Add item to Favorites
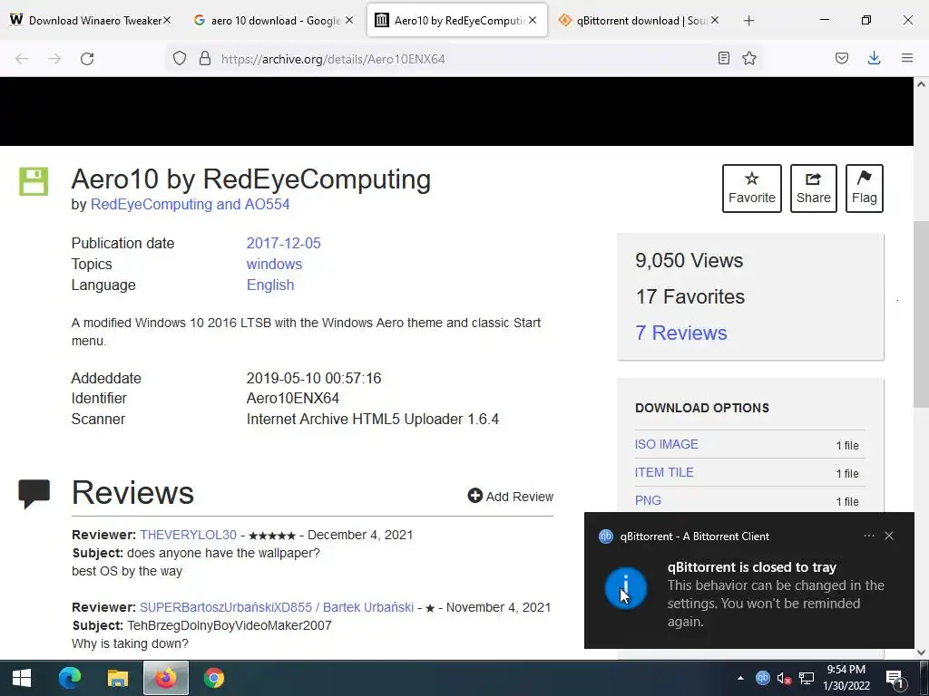929x696 pixels. (752, 188)
